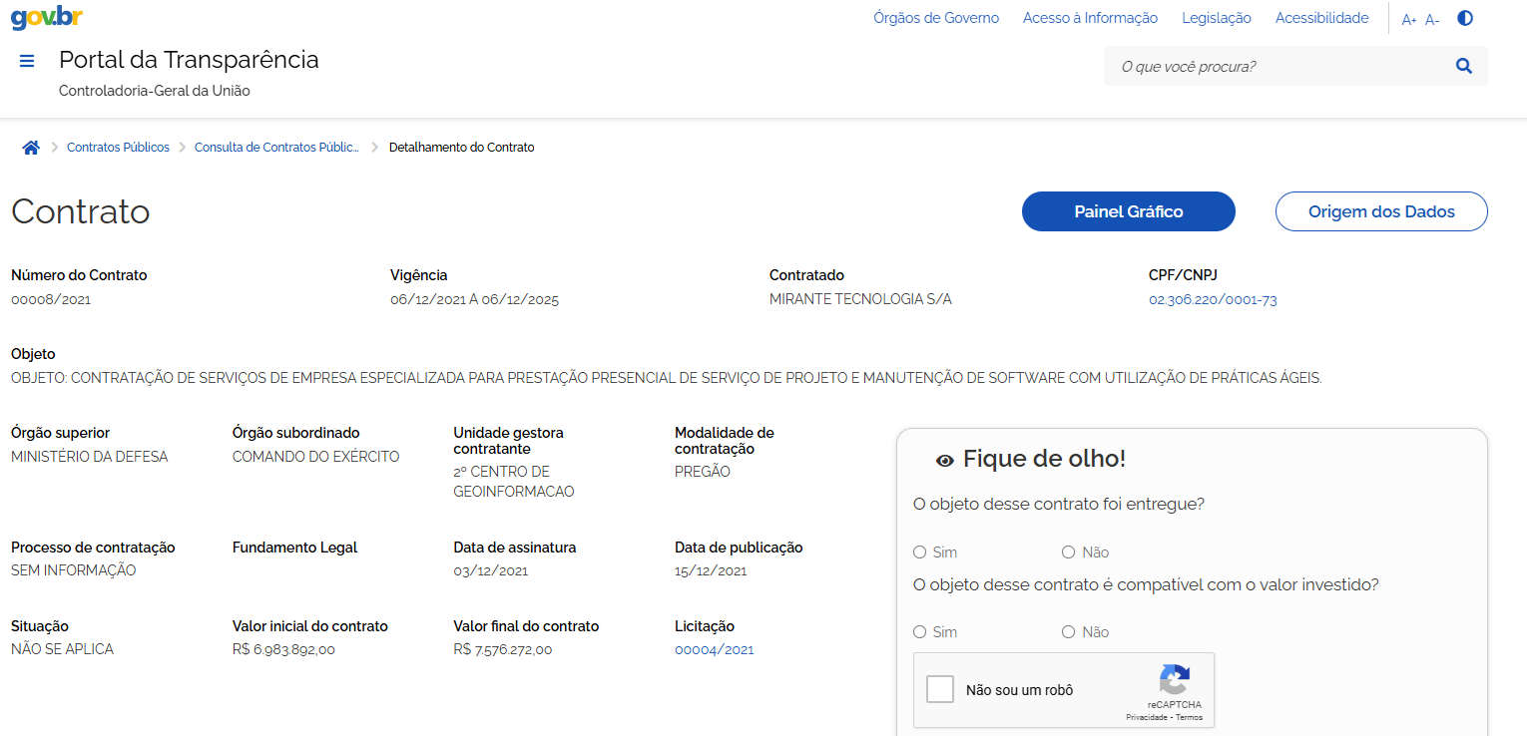Open reCAPTCHA Termos link

pos(1189,717)
